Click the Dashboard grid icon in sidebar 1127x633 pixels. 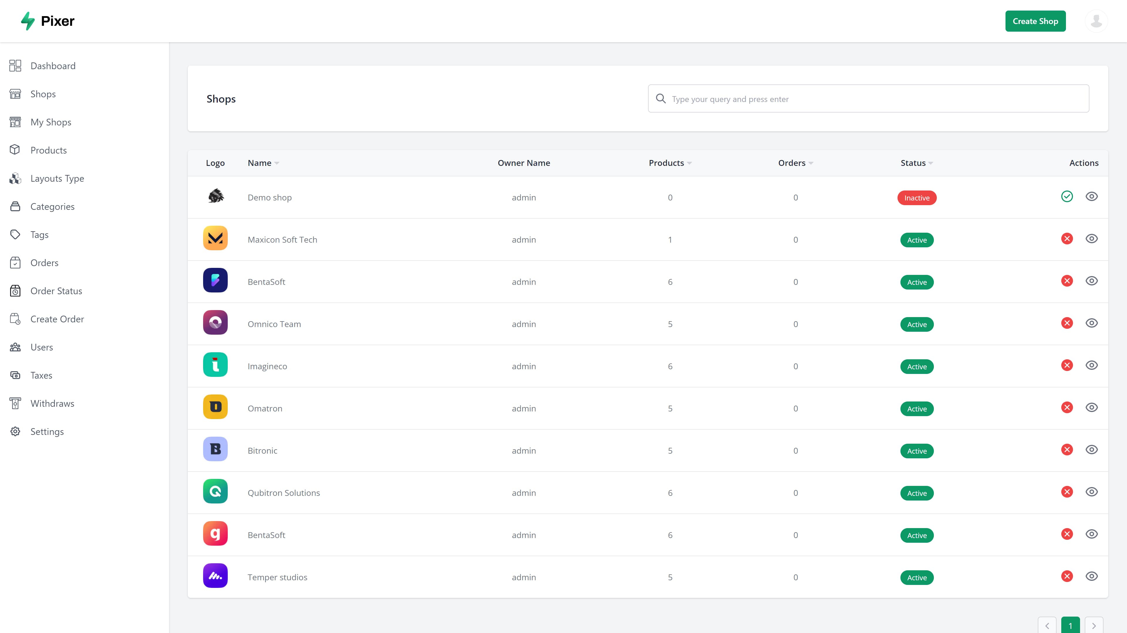(15, 66)
